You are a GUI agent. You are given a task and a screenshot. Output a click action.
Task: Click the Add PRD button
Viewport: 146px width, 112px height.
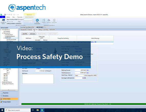click(x=25, y=34)
